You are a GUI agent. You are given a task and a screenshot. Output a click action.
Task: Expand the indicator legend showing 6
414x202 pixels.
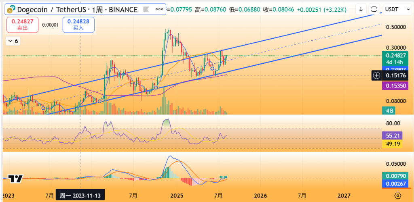tap(13, 41)
